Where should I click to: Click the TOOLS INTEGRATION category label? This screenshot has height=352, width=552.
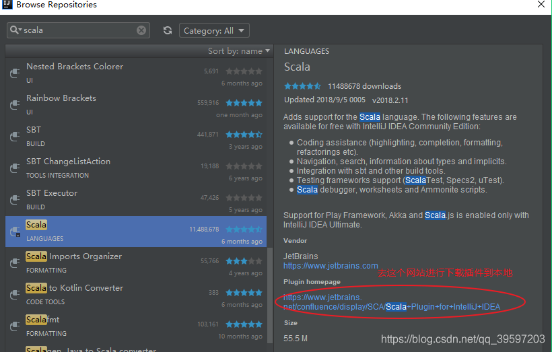[x=57, y=175]
